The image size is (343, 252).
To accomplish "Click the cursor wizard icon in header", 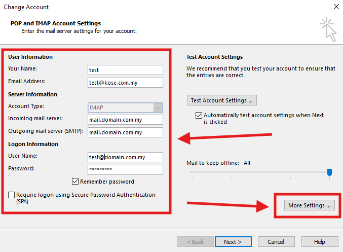I will click(329, 30).
